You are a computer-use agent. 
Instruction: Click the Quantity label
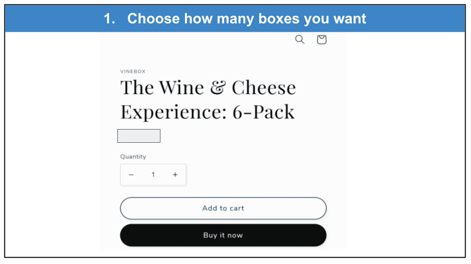[x=133, y=156]
